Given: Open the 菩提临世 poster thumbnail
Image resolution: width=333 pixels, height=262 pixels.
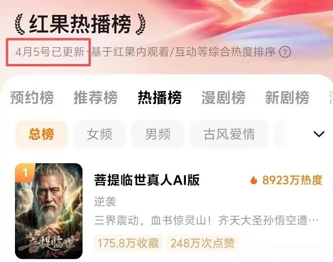Looking at the screenshot, I should point(49,211).
